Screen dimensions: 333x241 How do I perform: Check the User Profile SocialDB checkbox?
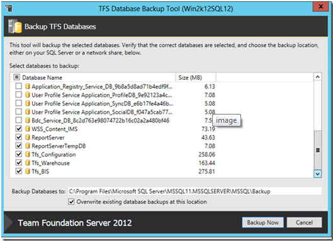click(19, 111)
